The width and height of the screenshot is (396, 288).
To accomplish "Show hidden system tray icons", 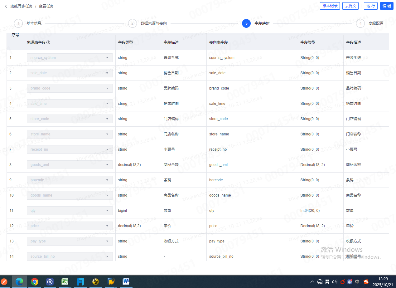I will coord(312,282).
